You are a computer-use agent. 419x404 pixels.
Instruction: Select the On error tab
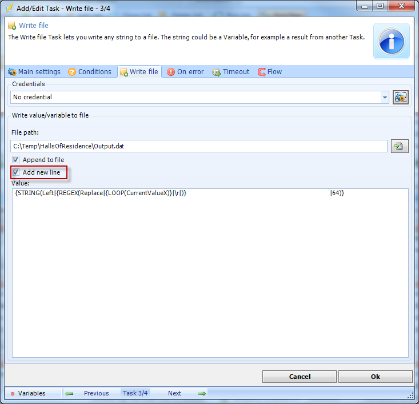pos(185,72)
